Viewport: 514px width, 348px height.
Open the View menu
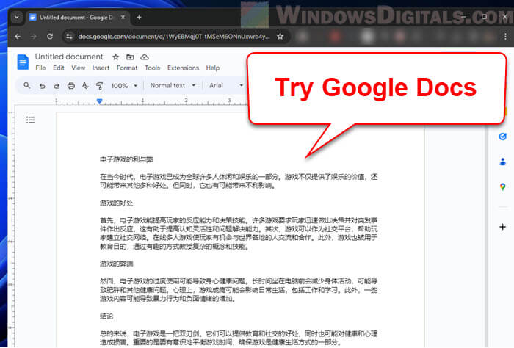tap(79, 68)
